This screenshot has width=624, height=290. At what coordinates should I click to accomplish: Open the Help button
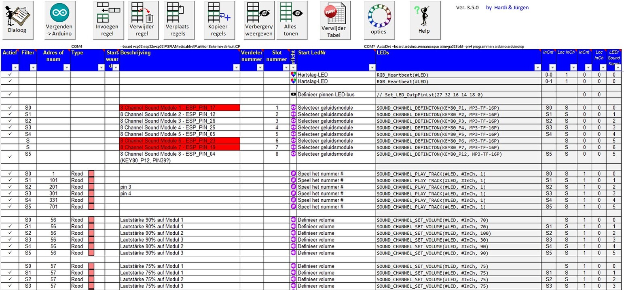click(424, 20)
